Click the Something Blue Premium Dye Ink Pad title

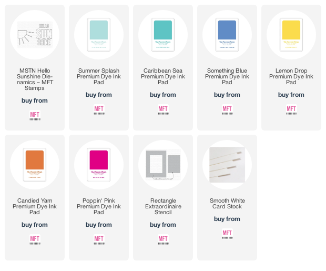pos(227,76)
